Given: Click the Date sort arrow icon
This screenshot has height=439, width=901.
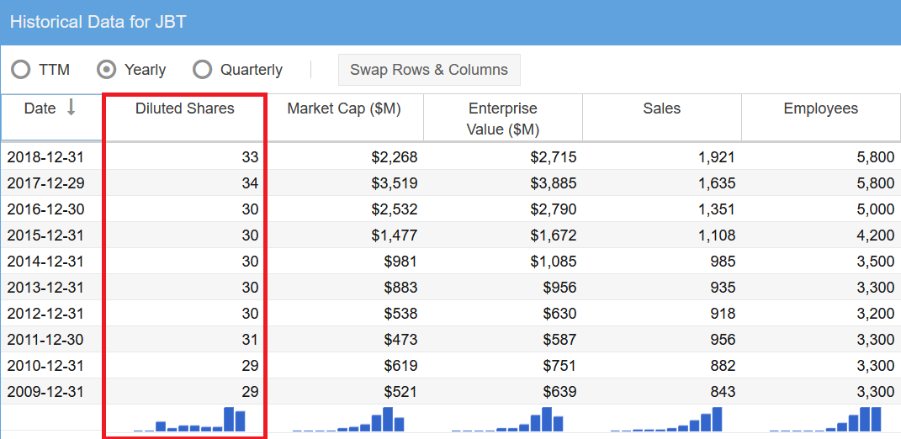Looking at the screenshot, I should tap(71, 108).
